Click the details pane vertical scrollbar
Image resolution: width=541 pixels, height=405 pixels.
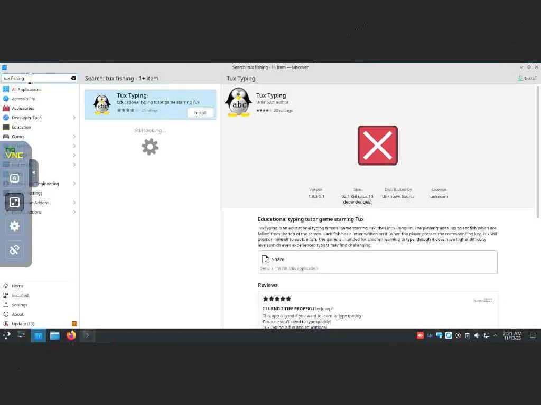[537, 151]
